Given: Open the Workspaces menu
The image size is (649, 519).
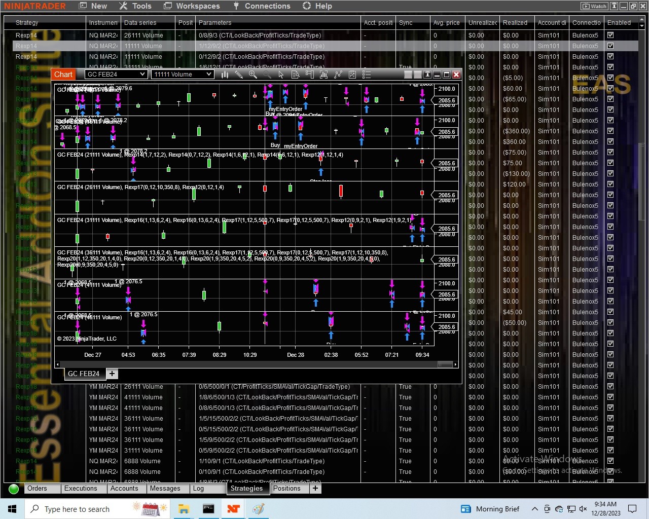Looking at the screenshot, I should [x=192, y=6].
